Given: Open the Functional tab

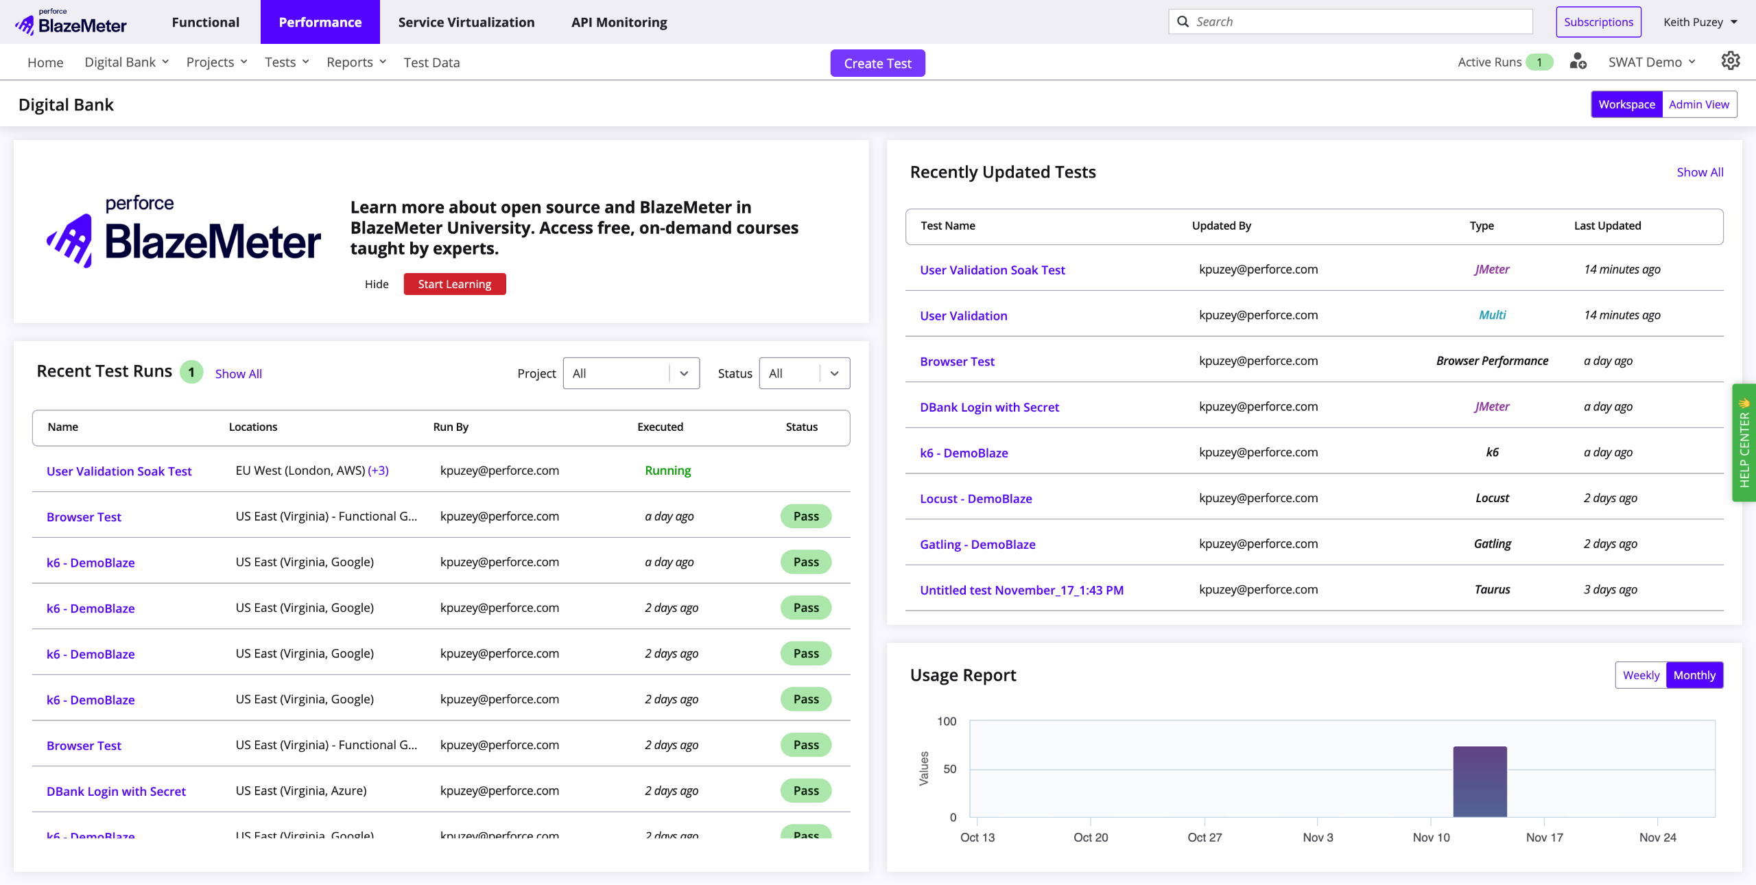Looking at the screenshot, I should click(205, 22).
